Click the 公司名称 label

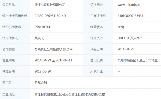9,5
